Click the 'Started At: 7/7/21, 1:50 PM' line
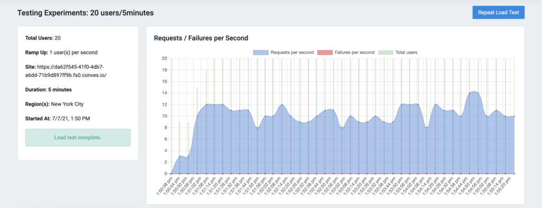 point(57,118)
